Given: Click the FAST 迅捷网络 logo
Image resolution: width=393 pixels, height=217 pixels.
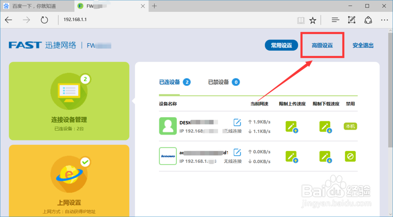Looking at the screenshot, I should pos(42,45).
